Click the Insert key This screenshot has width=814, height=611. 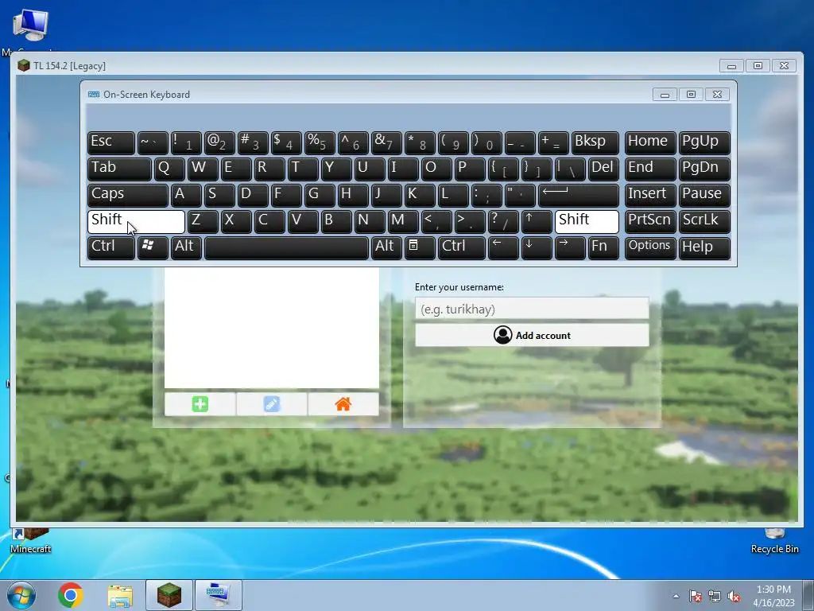pyautogui.click(x=650, y=196)
